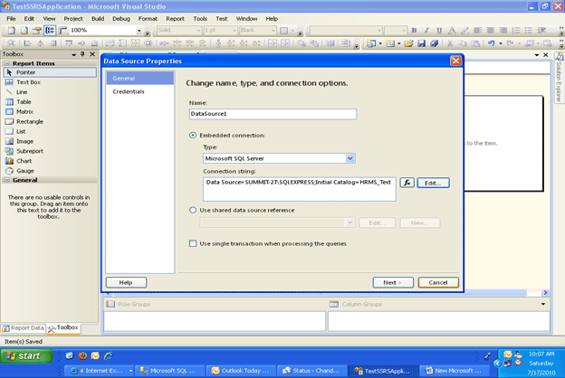Image resolution: width=565 pixels, height=378 pixels.
Task: Click the Cancel button
Action: point(438,283)
